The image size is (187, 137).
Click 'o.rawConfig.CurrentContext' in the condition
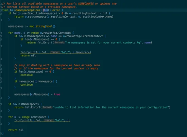click(83, 36)
